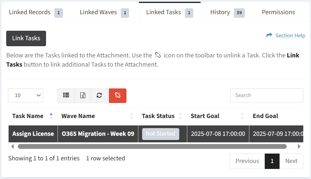Click the Section Help arrow icon

[x=269, y=35]
